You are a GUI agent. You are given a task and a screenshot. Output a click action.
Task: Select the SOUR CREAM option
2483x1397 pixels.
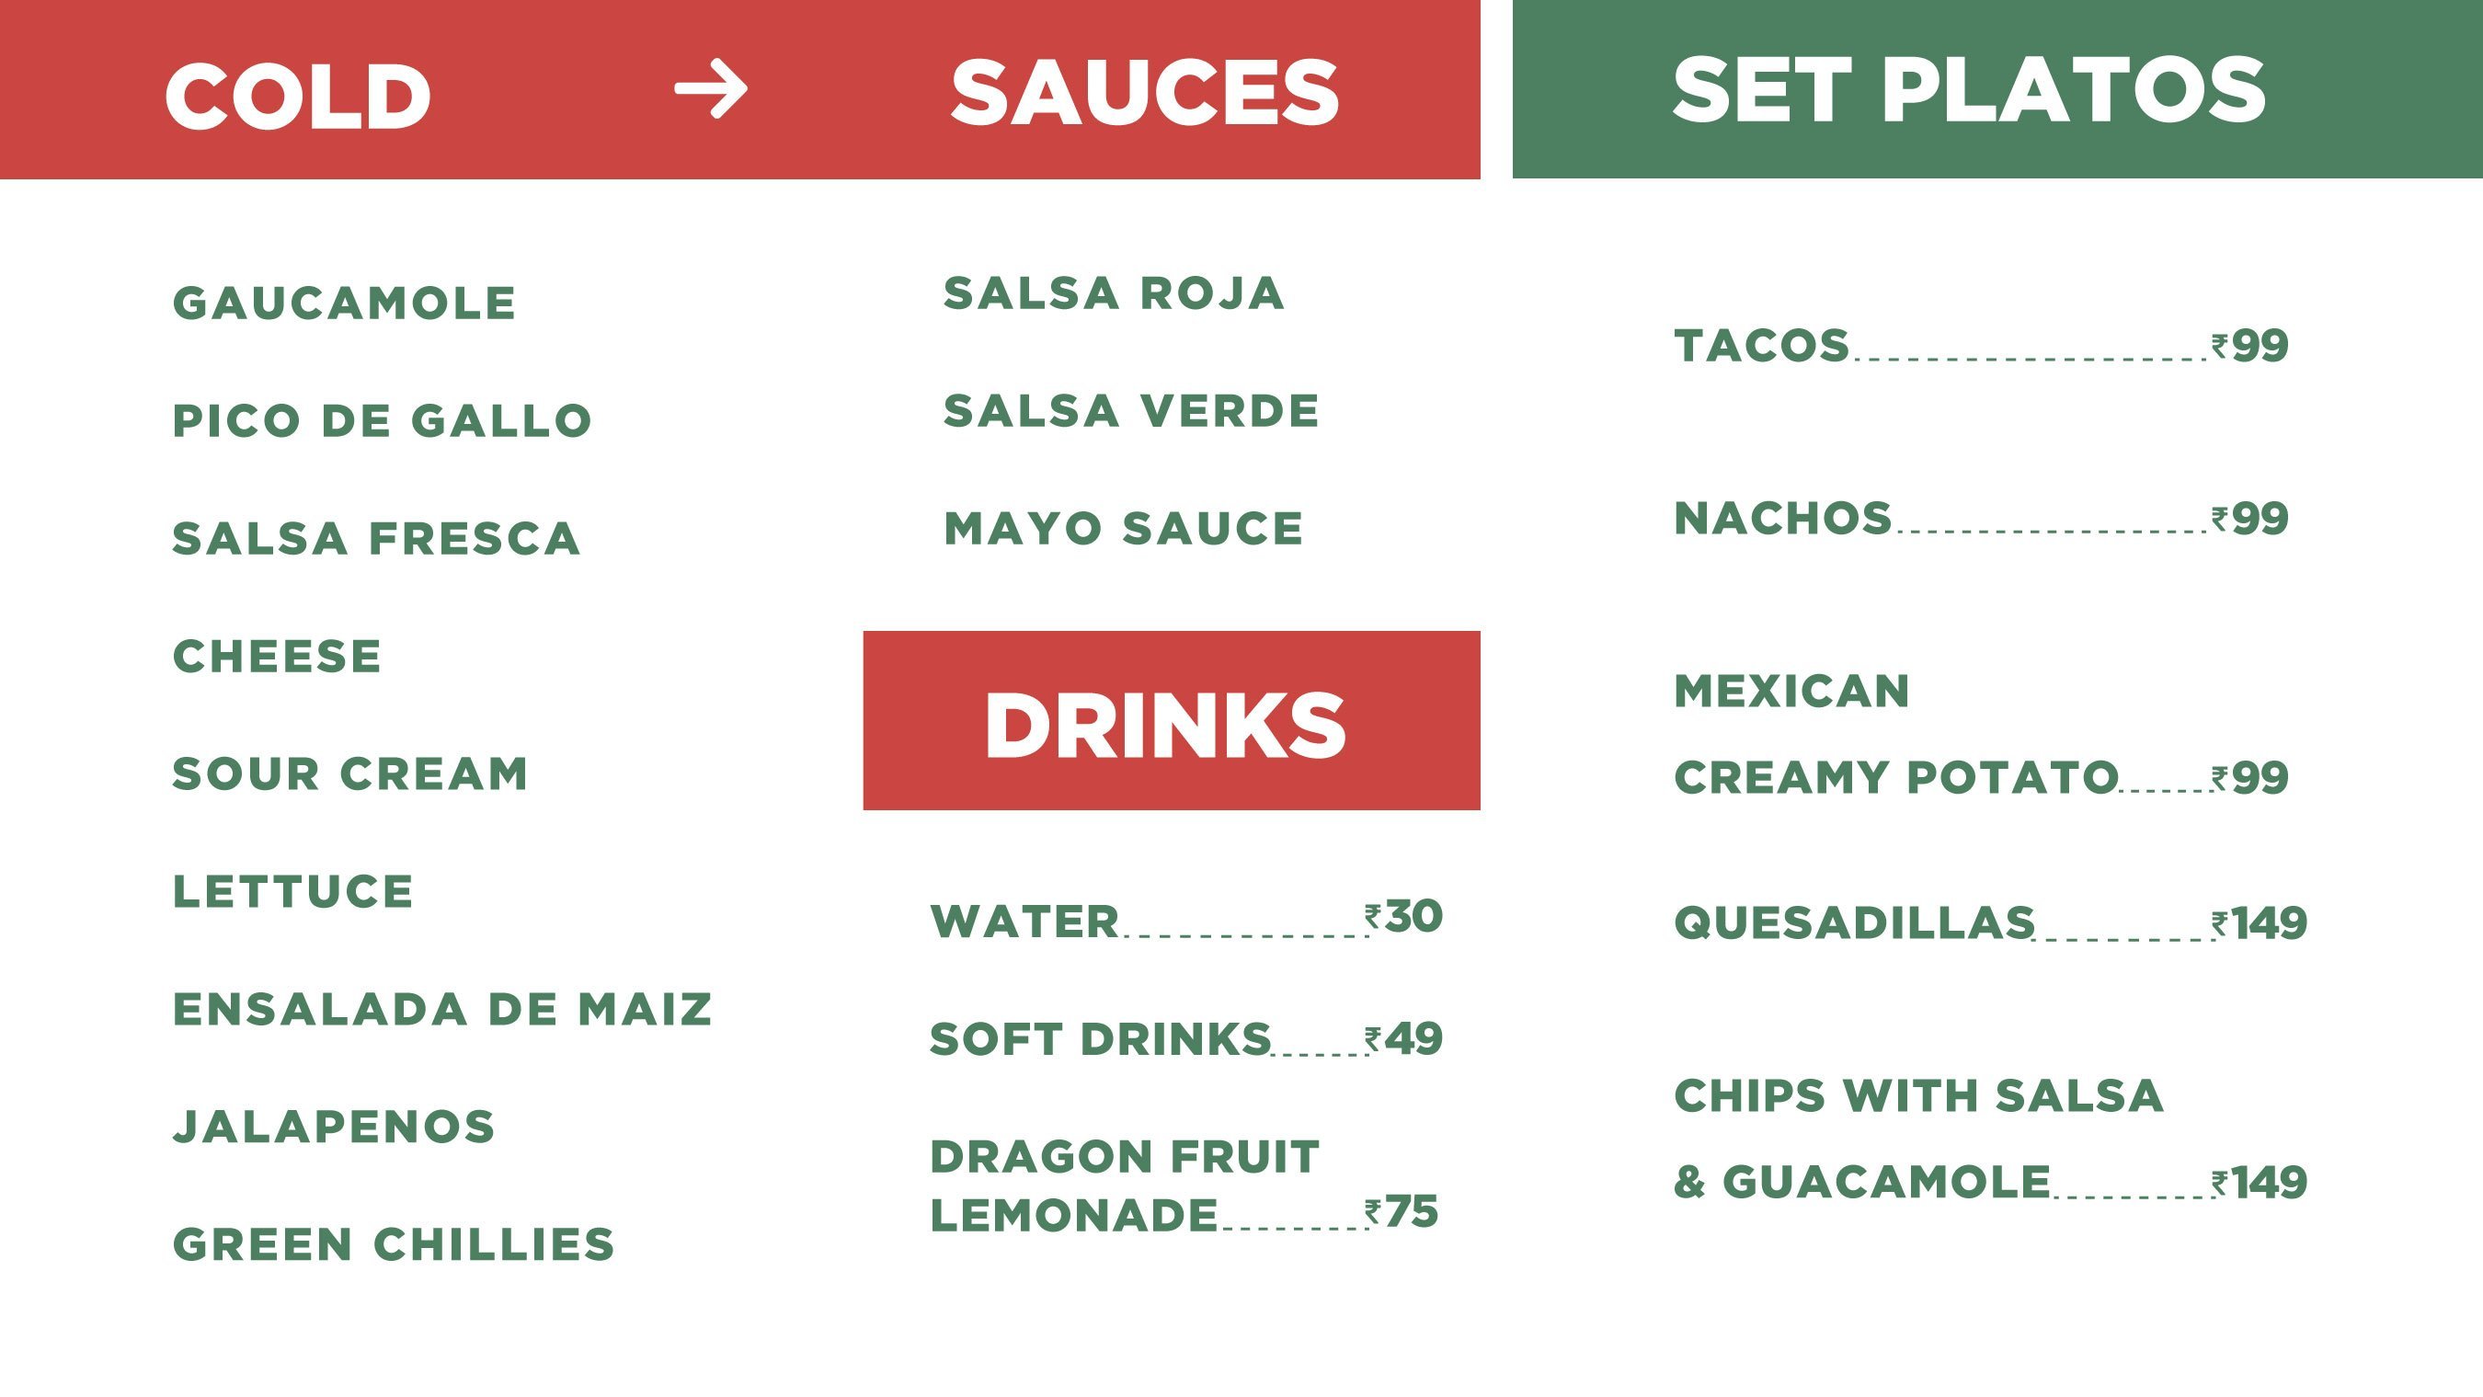[x=349, y=774]
